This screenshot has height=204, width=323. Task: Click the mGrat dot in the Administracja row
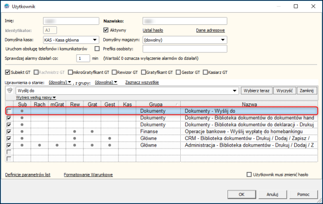pyautogui.click(x=57, y=145)
